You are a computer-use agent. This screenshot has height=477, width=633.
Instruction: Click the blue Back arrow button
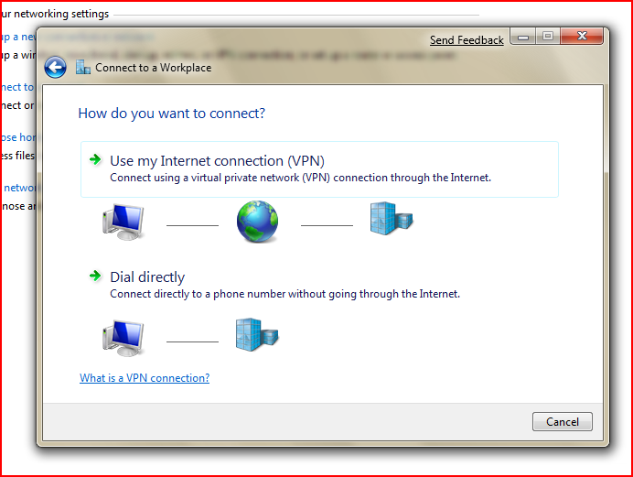pos(55,67)
